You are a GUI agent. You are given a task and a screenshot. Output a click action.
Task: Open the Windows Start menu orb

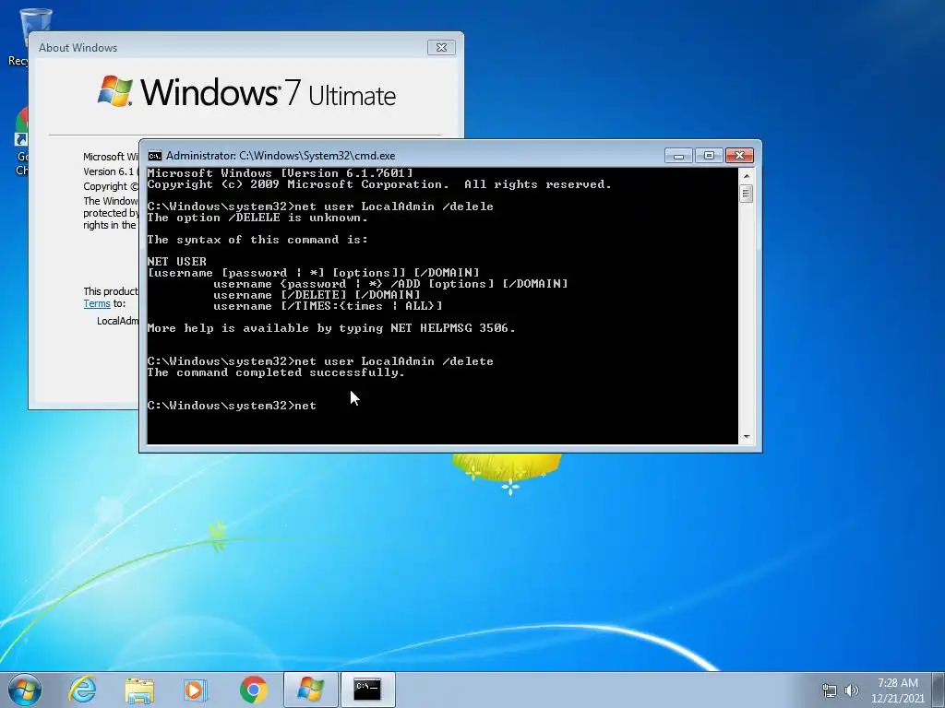25,690
